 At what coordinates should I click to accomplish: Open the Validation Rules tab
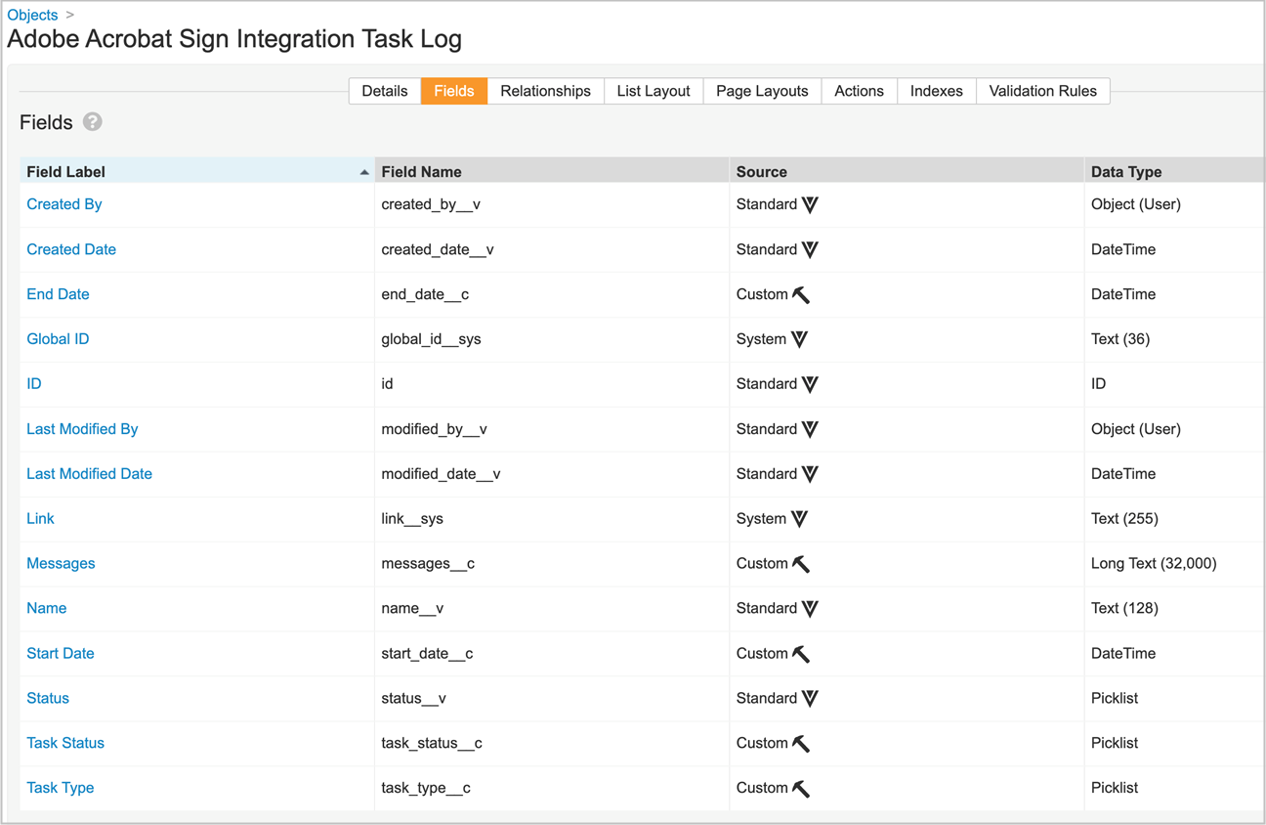[1042, 91]
